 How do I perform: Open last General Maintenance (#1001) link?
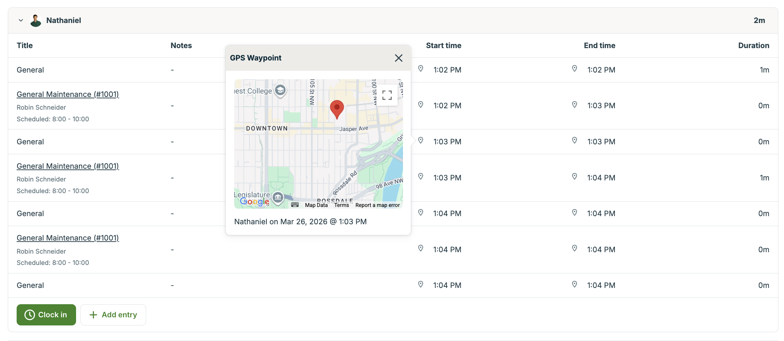point(68,238)
